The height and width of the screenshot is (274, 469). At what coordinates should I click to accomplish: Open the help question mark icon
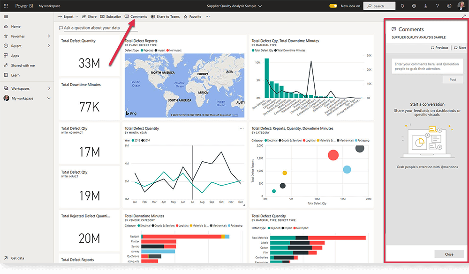(438, 6)
